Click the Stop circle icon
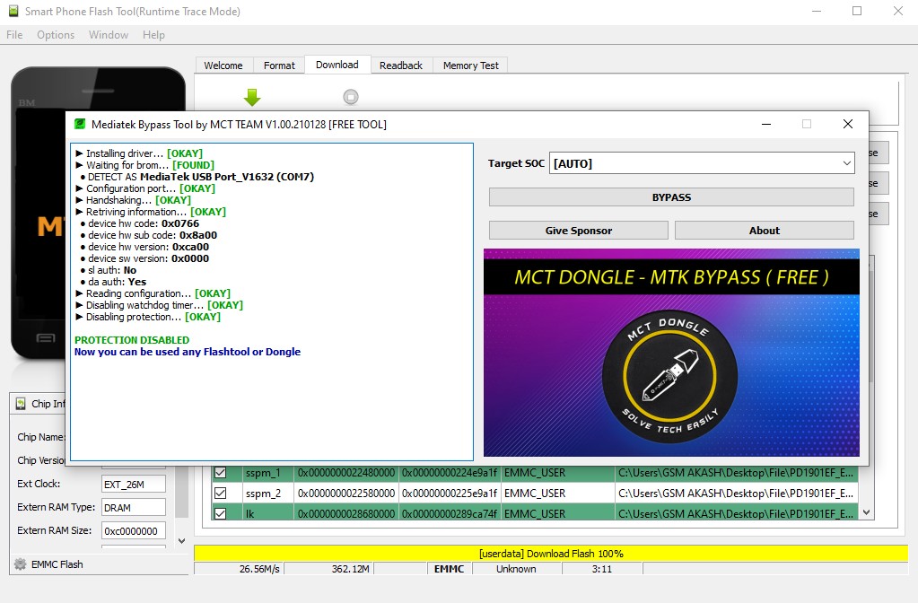918x603 pixels. point(351,97)
